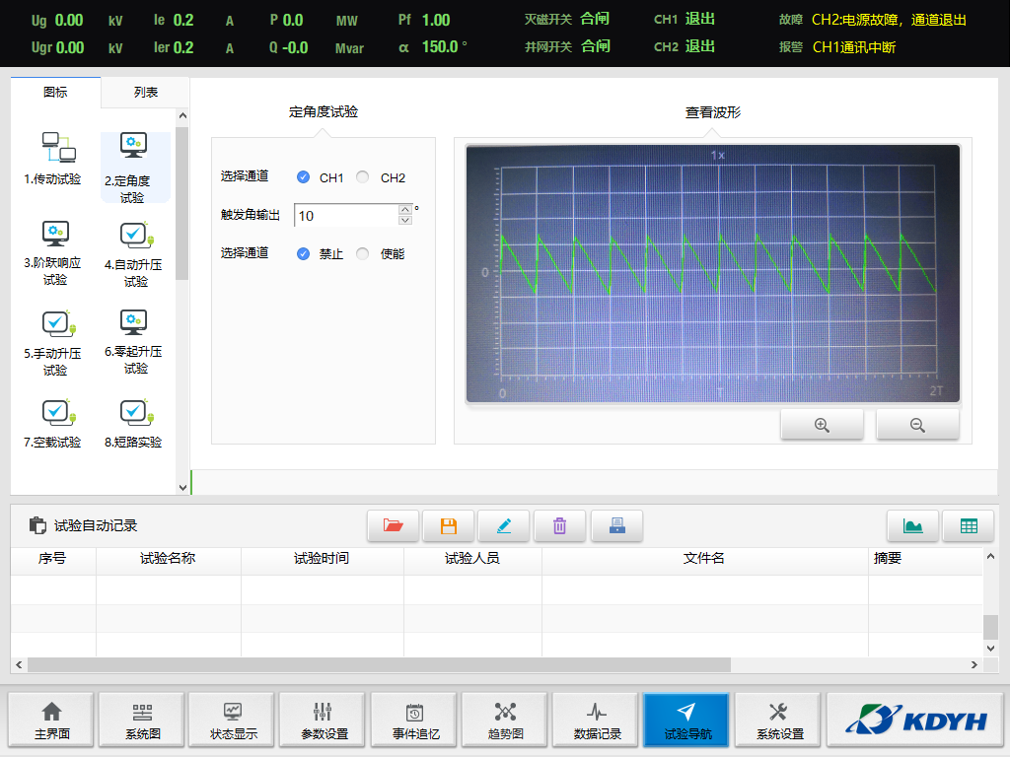Click the open folder record icon

click(x=394, y=526)
